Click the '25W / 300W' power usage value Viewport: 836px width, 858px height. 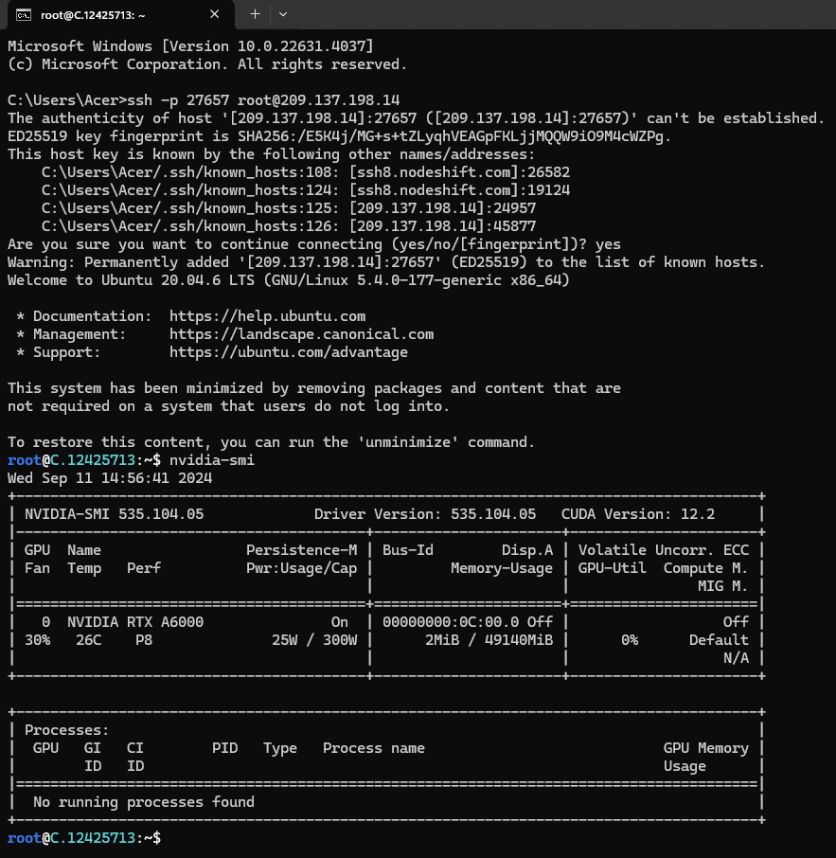pyautogui.click(x=314, y=640)
